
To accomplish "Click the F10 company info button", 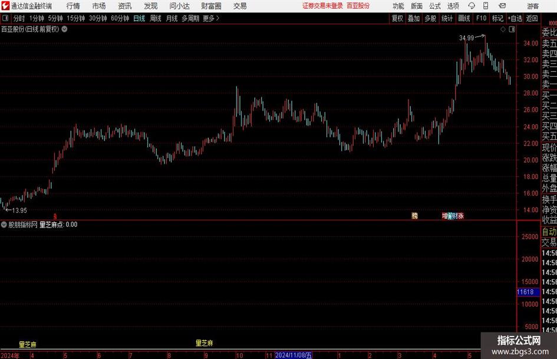I will tap(482, 18).
